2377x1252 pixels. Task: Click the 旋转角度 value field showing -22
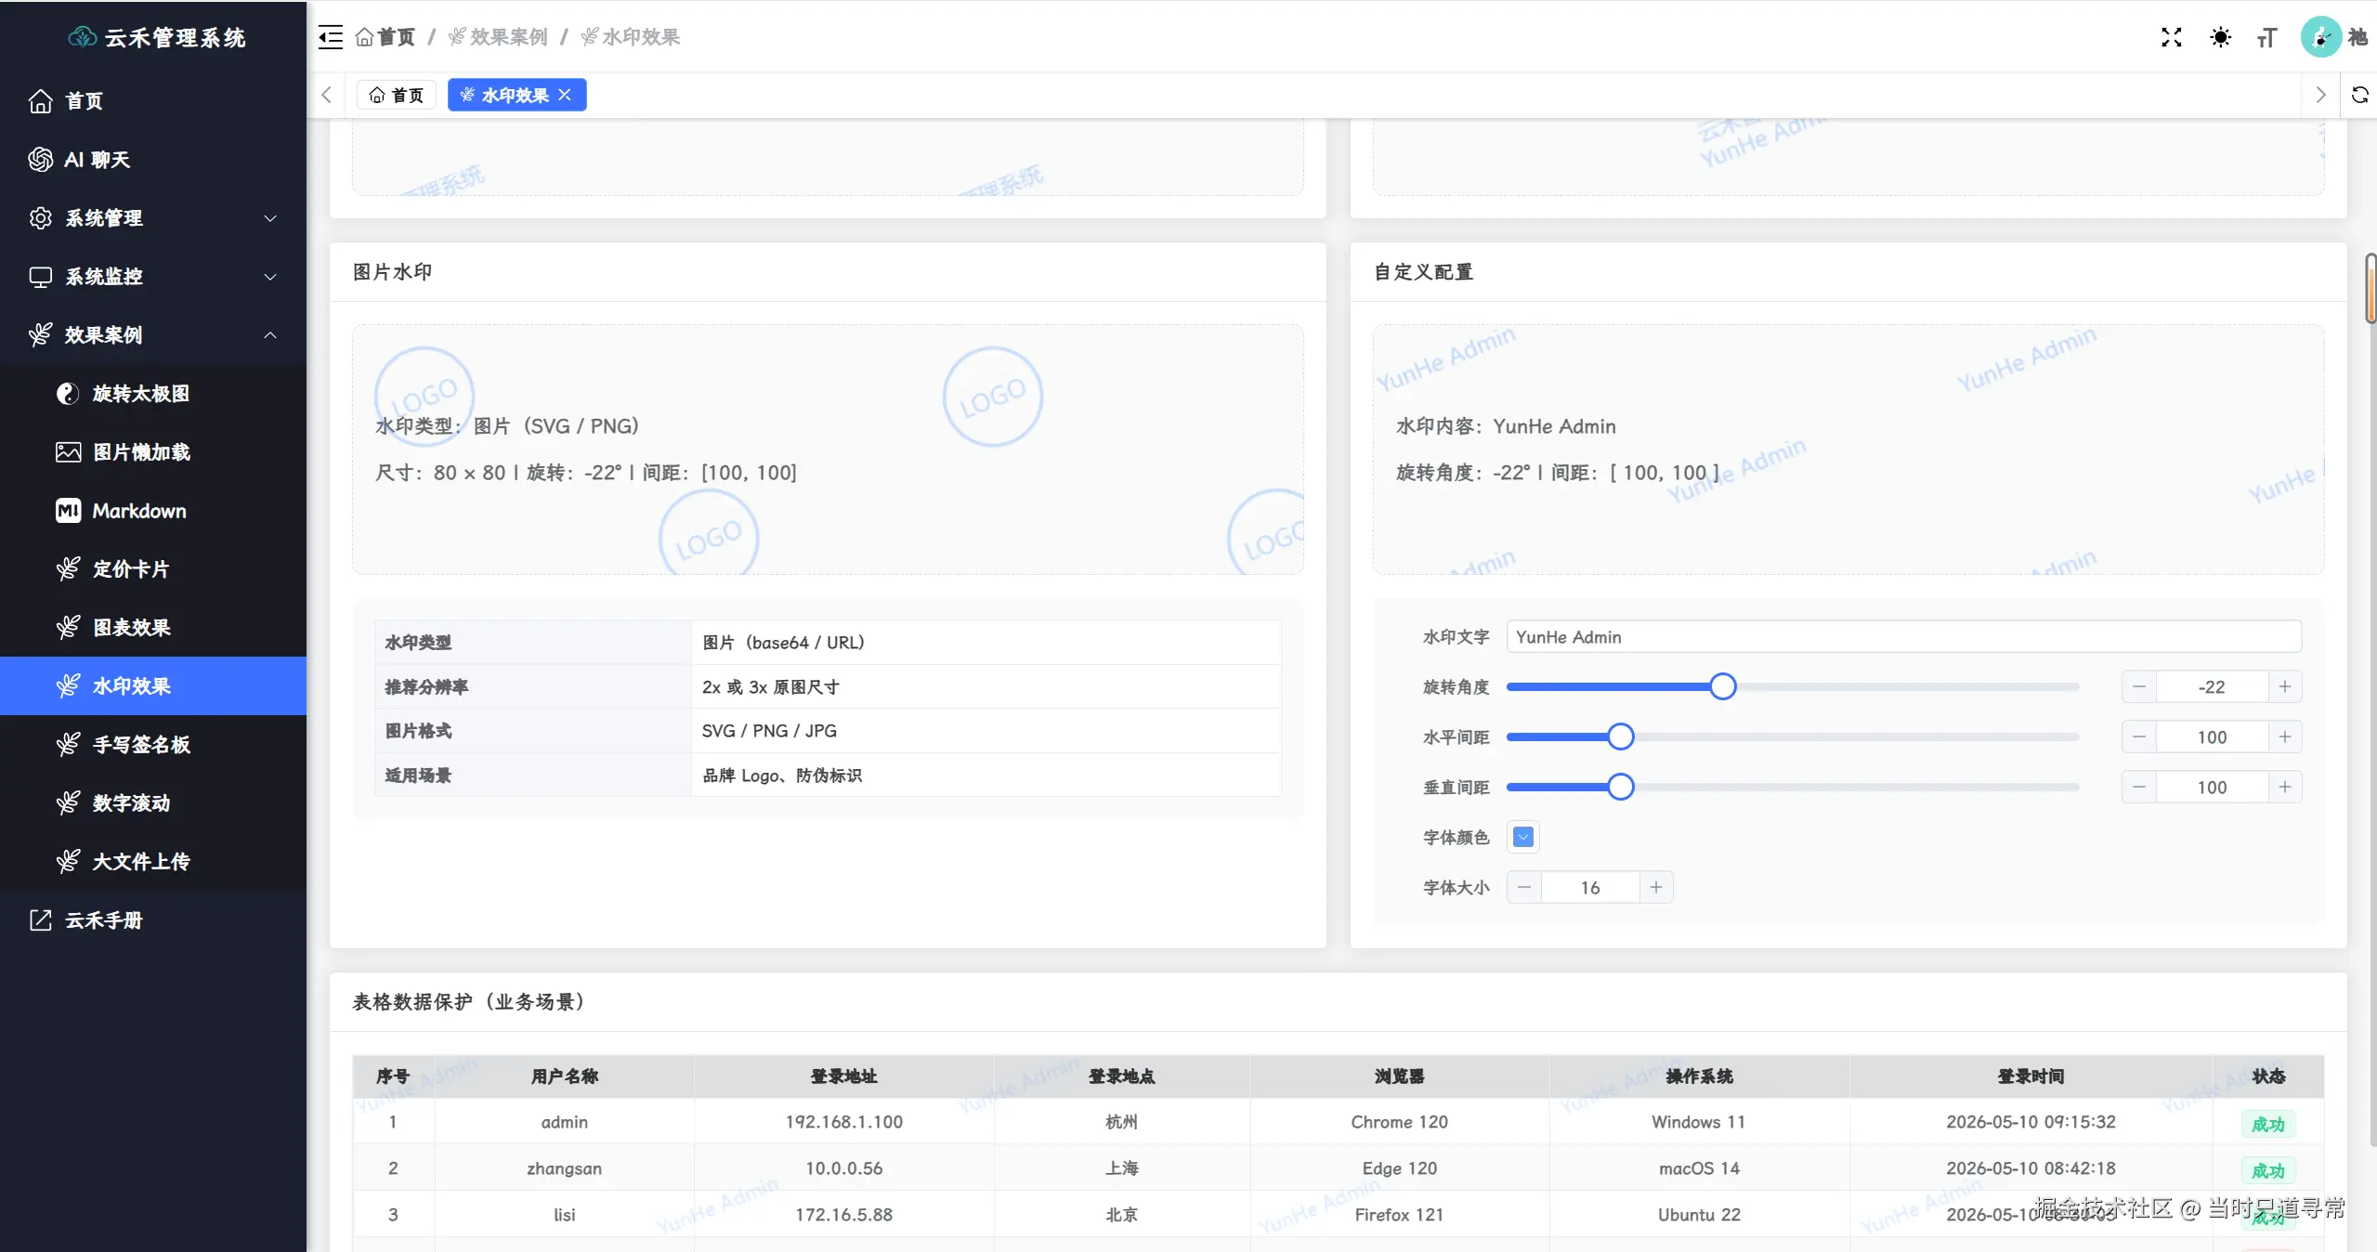click(2212, 687)
